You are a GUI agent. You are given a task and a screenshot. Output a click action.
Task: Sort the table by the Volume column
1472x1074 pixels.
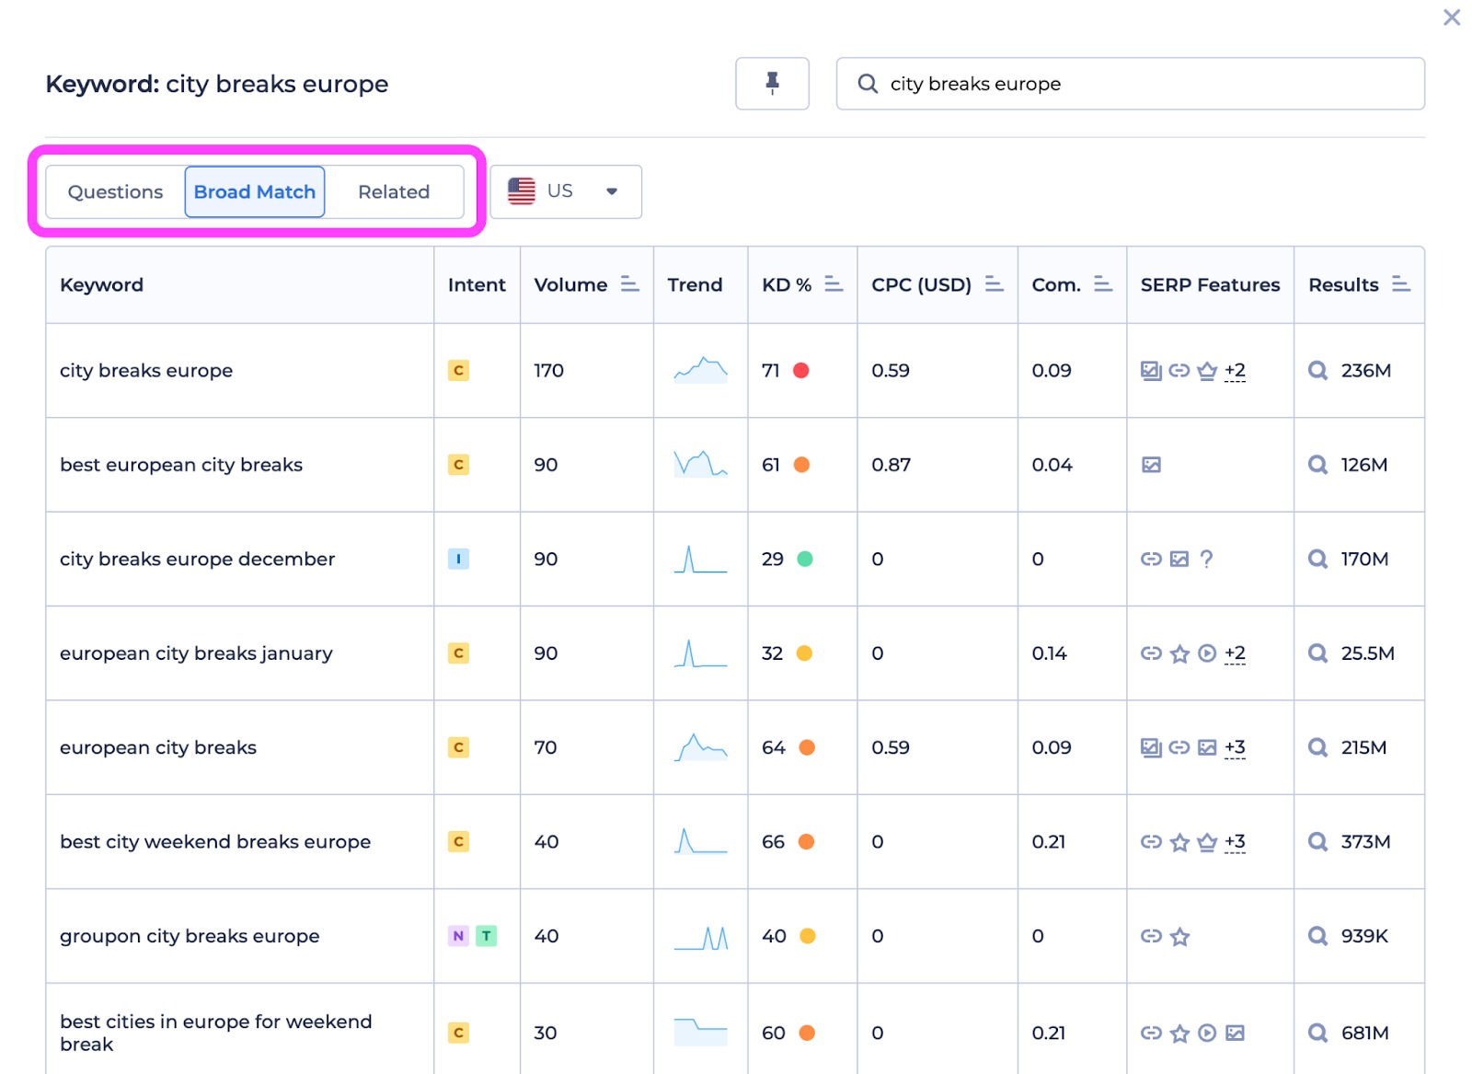tap(631, 284)
